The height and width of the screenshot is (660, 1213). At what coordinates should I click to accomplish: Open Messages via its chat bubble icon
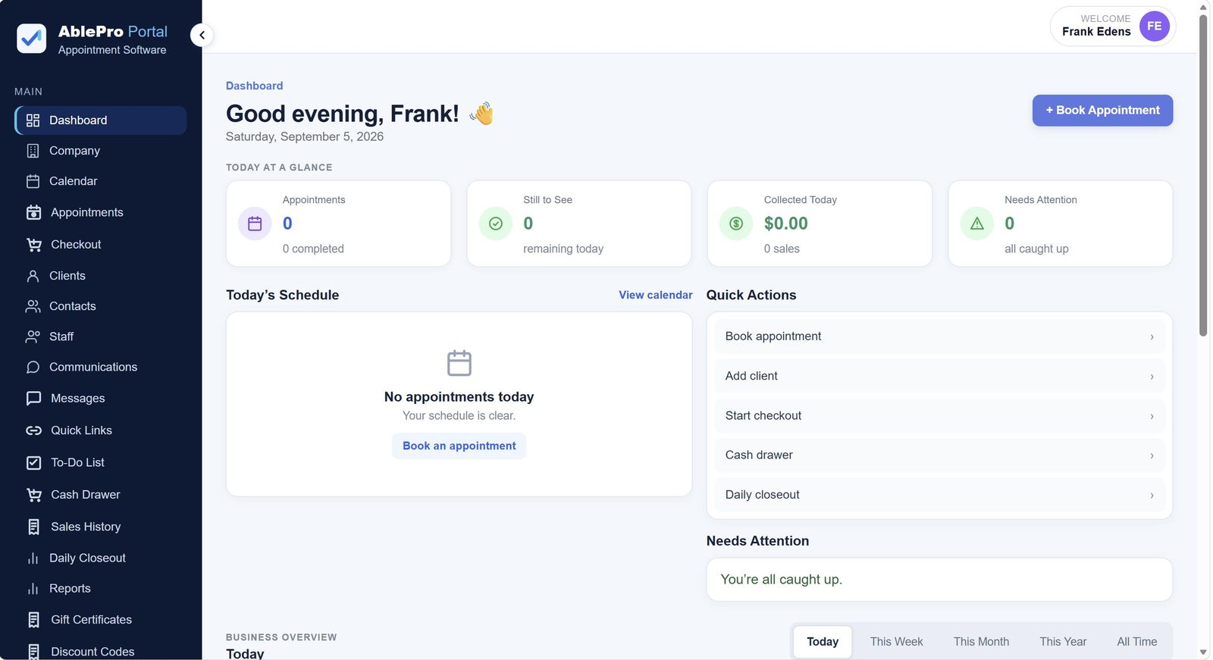[x=33, y=399]
